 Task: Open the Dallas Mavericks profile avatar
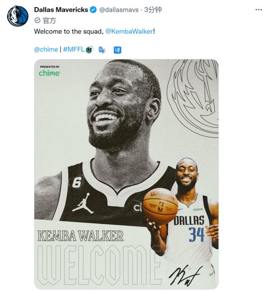click(18, 16)
